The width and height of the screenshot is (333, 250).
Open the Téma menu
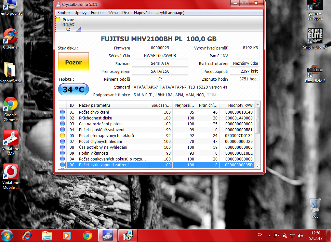[113, 13]
